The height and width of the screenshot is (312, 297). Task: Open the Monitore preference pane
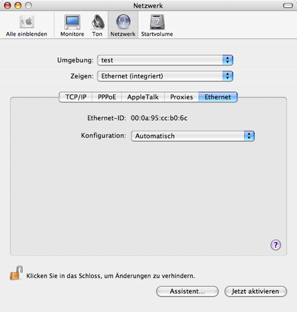[x=72, y=26]
